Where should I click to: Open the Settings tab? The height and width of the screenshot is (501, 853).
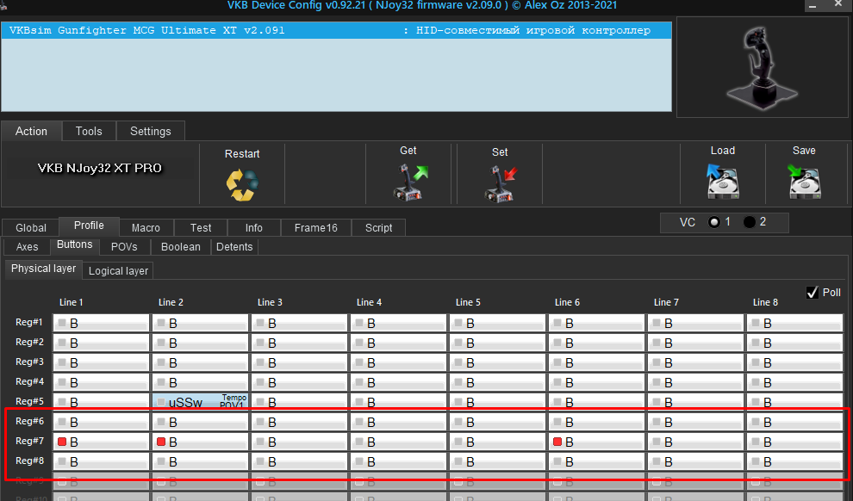151,131
